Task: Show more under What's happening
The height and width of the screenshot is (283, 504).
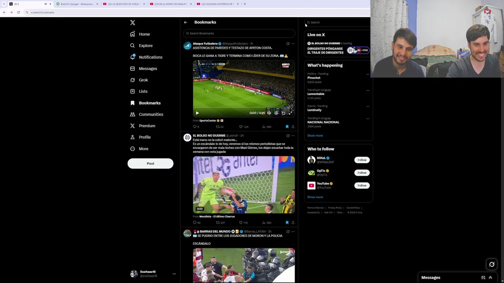Action: (x=315, y=136)
